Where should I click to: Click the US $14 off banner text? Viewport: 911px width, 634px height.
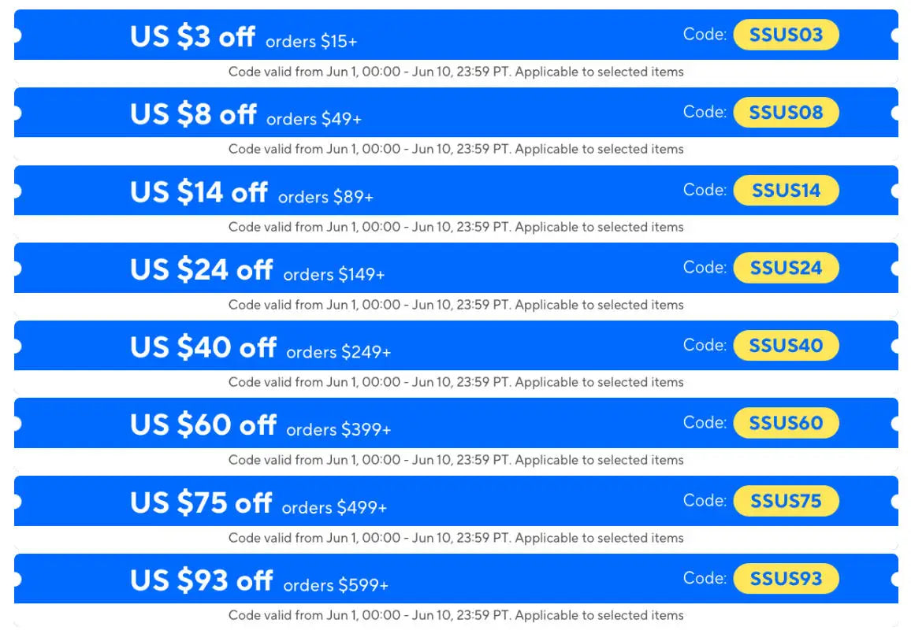coord(199,192)
